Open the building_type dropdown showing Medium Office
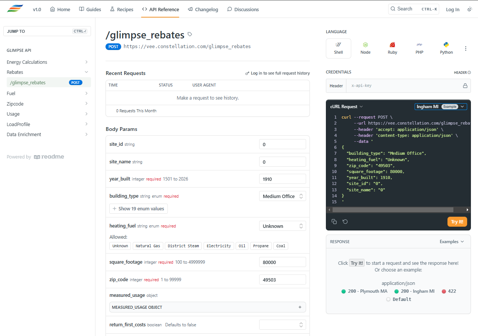This screenshot has width=478, height=336. pos(283,196)
